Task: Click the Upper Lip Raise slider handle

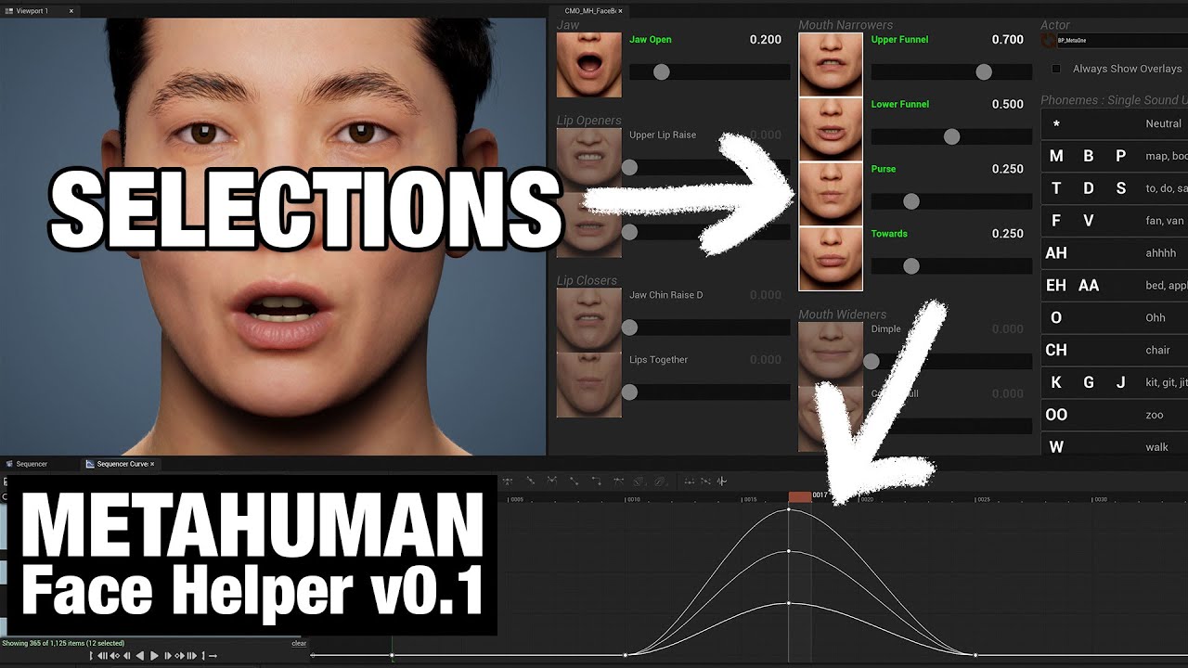Action: (x=629, y=167)
